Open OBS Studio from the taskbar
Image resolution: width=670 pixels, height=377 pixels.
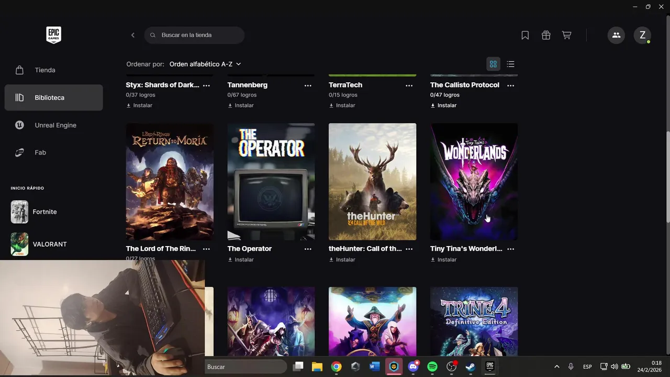pos(452,367)
